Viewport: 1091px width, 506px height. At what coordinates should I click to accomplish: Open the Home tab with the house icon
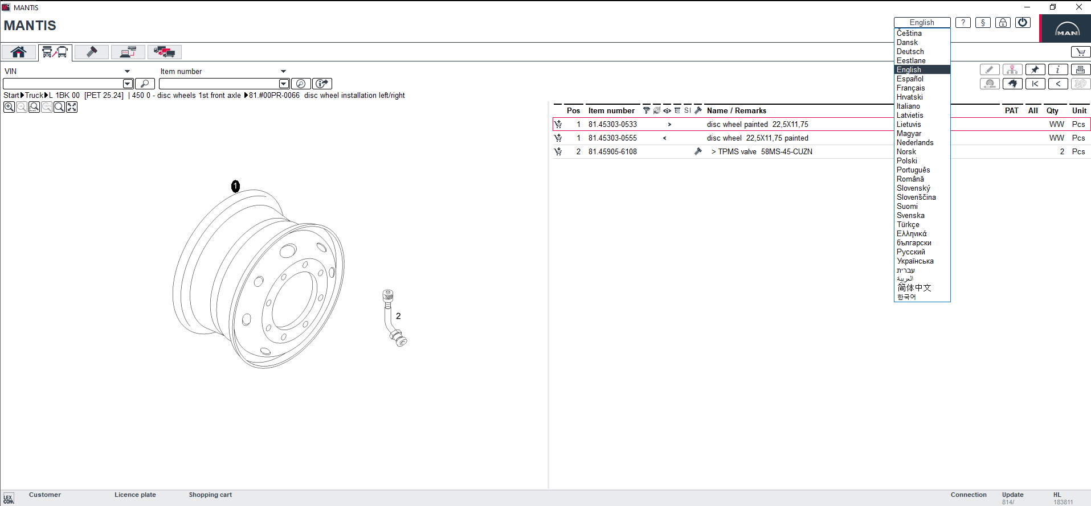pyautogui.click(x=19, y=52)
